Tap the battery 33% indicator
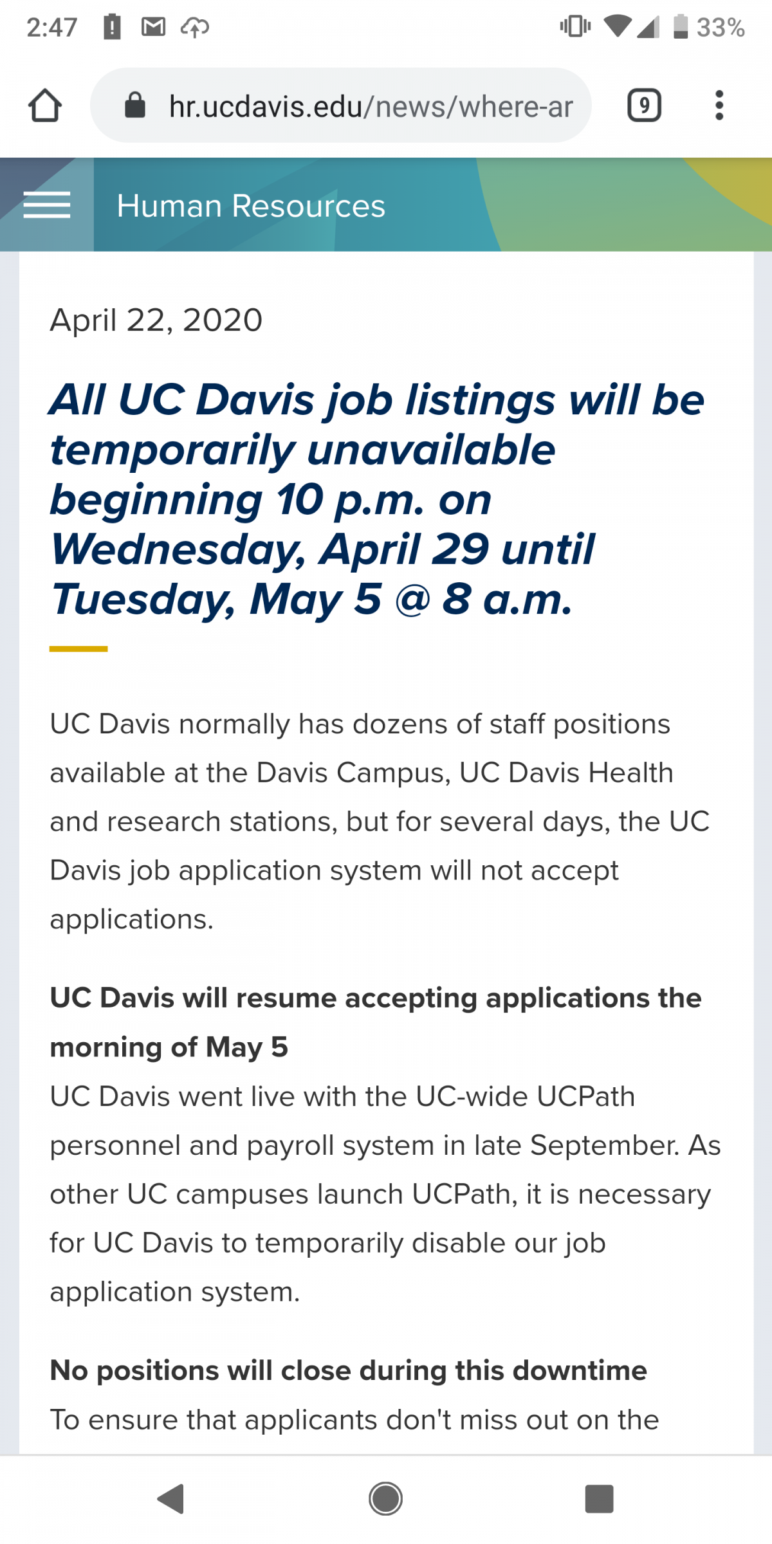This screenshot has width=772, height=1544. 708,27
